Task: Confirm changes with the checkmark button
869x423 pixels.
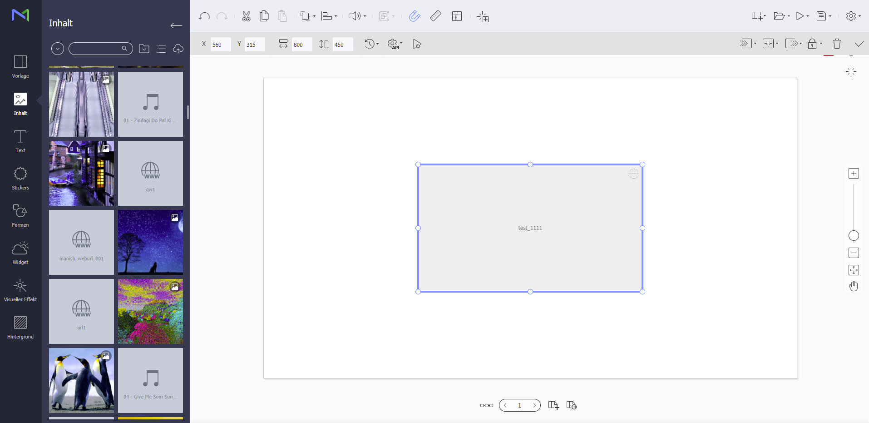Action: coord(859,44)
